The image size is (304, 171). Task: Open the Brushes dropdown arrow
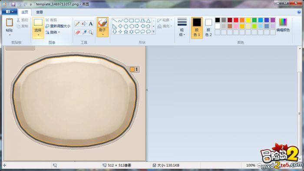[x=102, y=35]
